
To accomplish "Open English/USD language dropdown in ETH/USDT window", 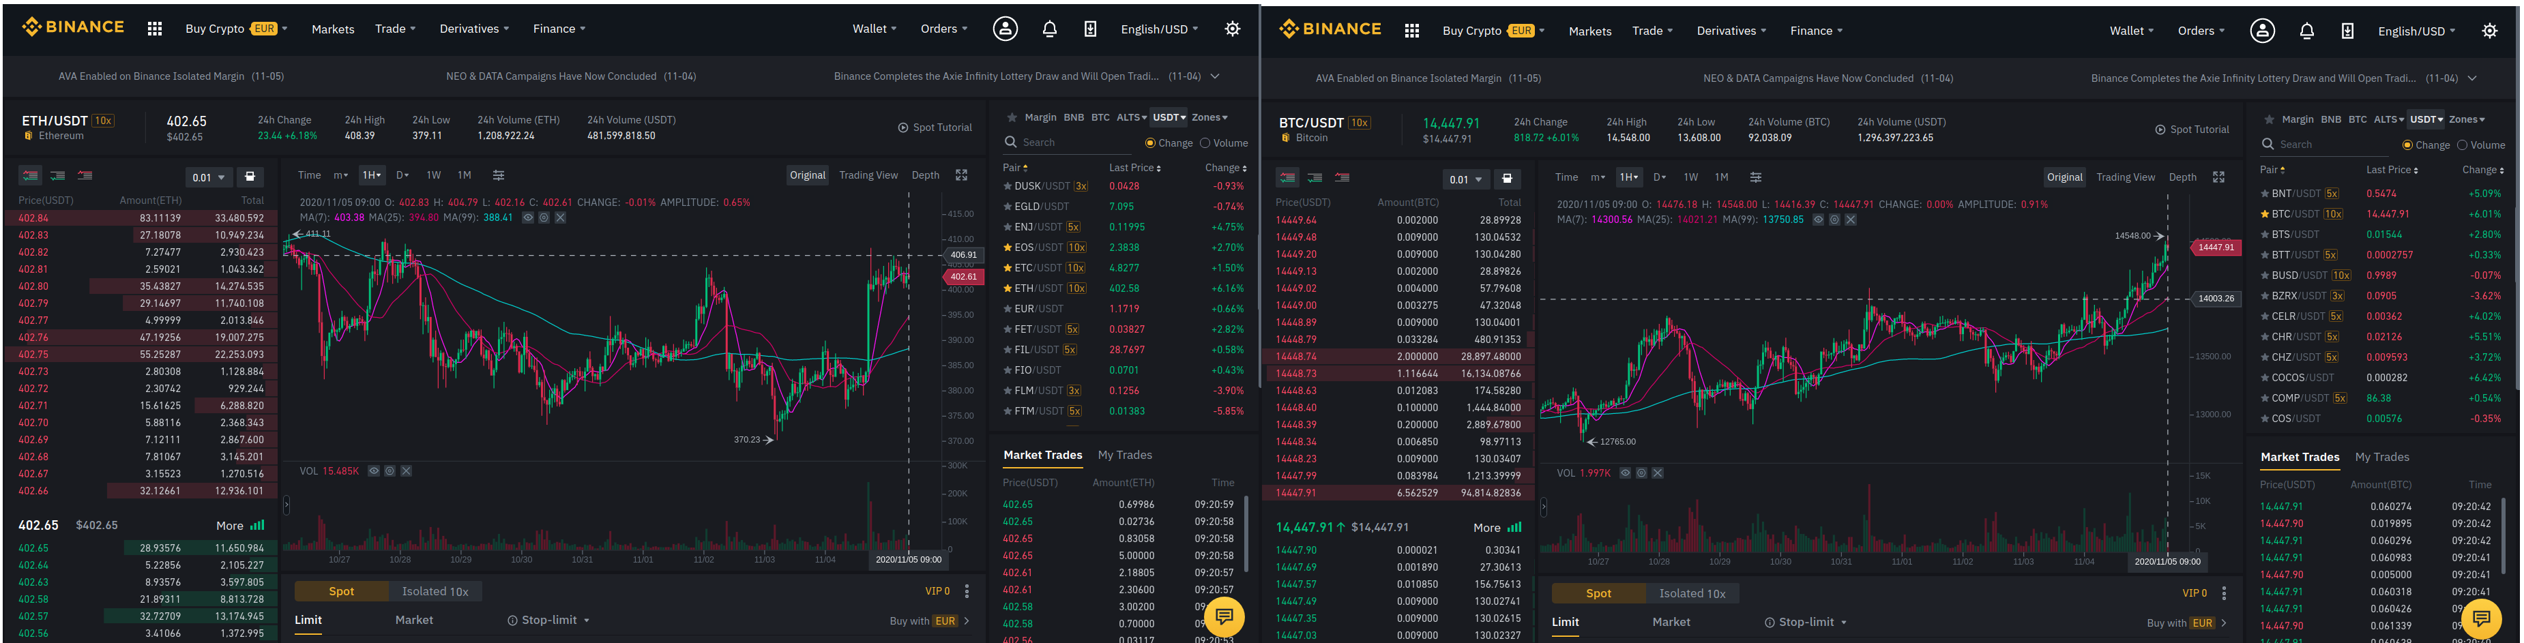I will click(1159, 29).
